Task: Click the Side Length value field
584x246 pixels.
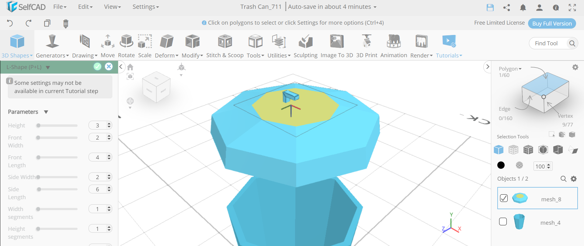Action: click(x=98, y=189)
